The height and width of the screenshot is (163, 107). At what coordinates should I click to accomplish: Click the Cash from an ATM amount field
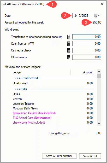87,44
